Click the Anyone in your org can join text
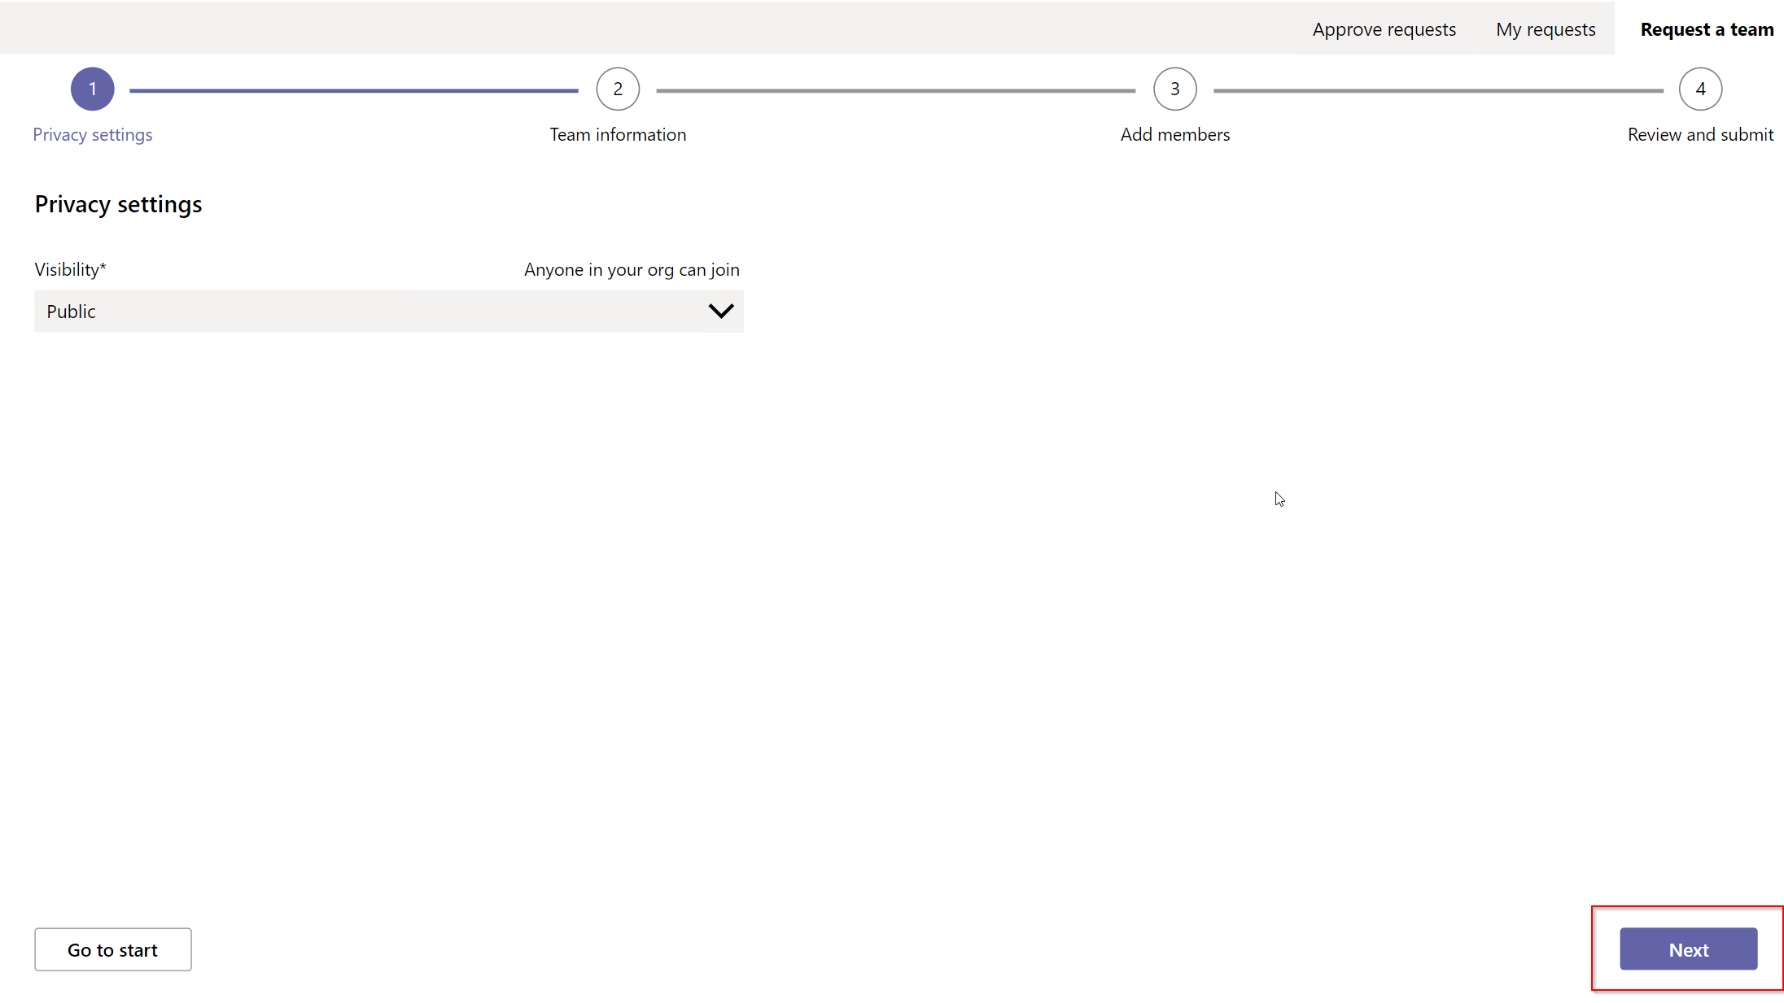The height and width of the screenshot is (1003, 1784). click(x=632, y=269)
